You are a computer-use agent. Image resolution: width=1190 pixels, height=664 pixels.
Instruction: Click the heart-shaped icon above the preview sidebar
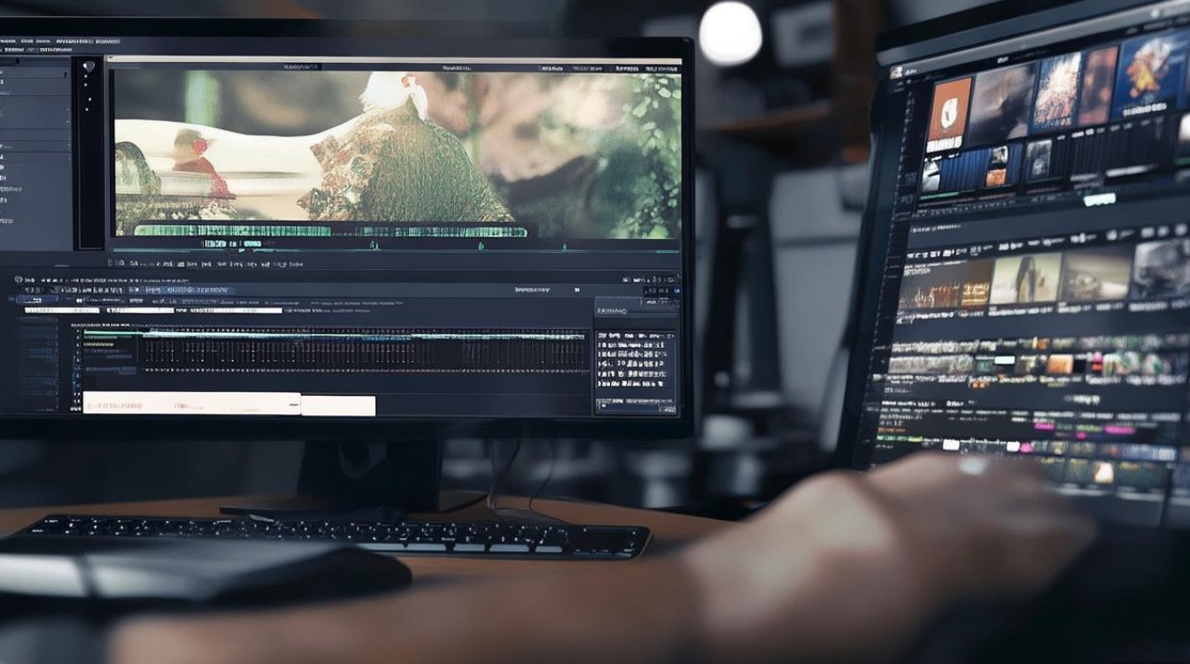tap(88, 66)
